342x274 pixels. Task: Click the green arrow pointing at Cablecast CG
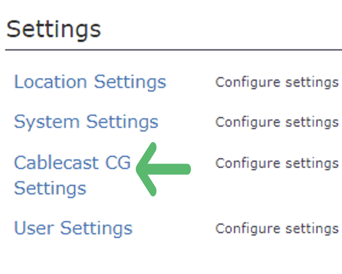pyautogui.click(x=164, y=169)
